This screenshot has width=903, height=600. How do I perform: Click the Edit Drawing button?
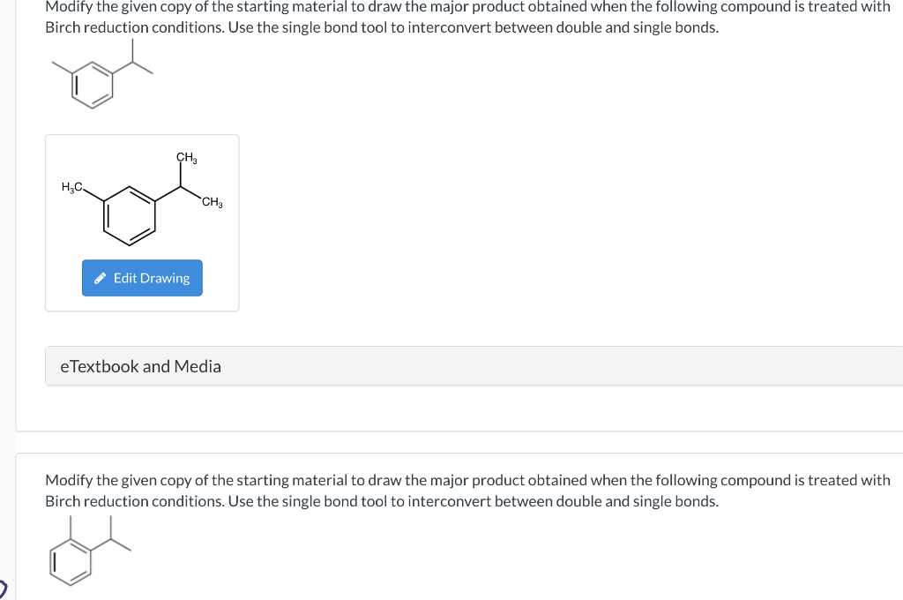(x=142, y=278)
